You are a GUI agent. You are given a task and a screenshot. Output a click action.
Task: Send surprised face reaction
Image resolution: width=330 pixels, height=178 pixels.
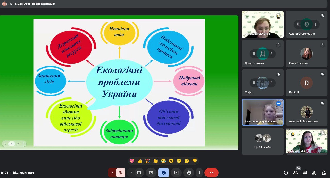tap(171, 161)
